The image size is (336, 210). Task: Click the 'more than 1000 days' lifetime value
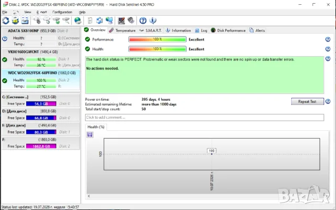pyautogui.click(x=159, y=104)
